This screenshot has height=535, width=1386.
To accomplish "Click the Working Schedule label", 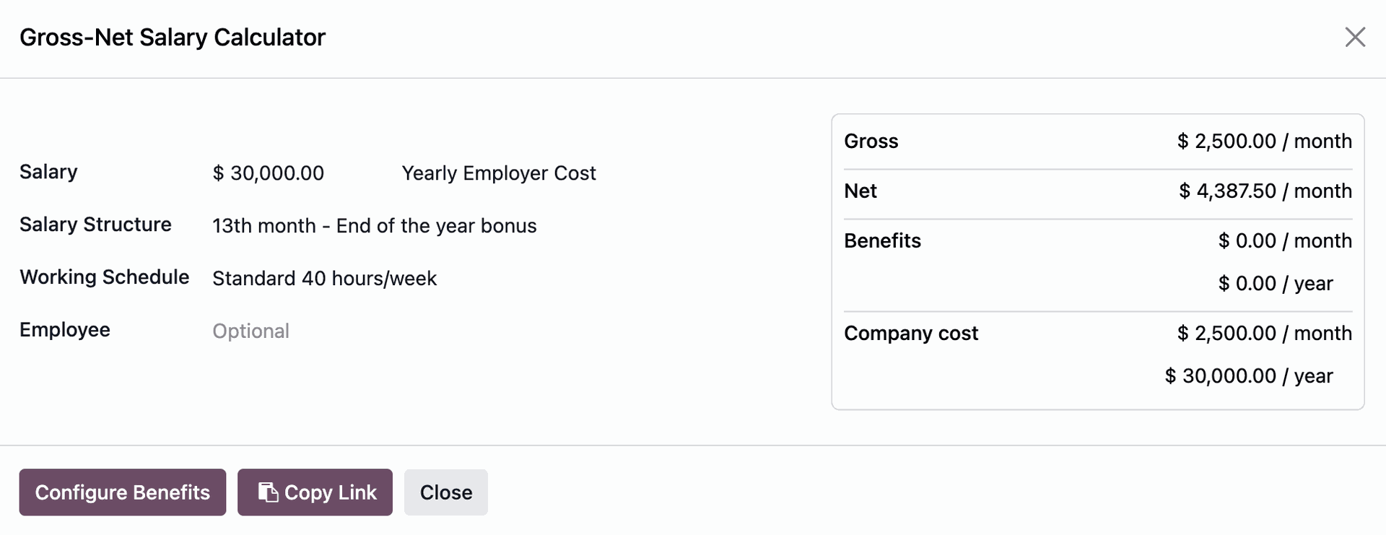I will (x=104, y=277).
